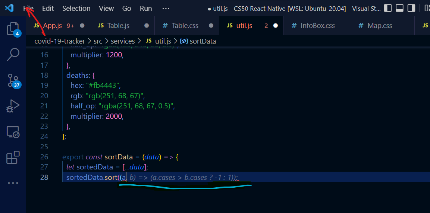This screenshot has height=213, width=430.
Task: Open the Search view icon
Action: (x=13, y=54)
